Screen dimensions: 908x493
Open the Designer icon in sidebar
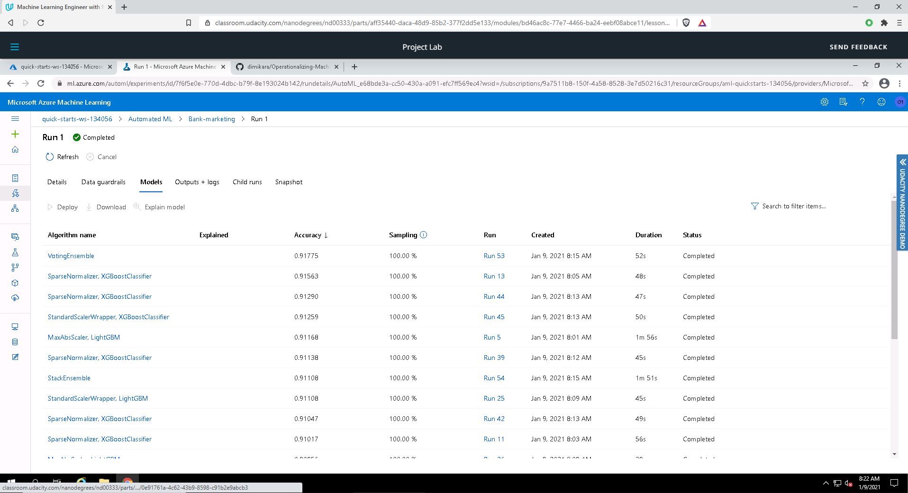(15, 208)
